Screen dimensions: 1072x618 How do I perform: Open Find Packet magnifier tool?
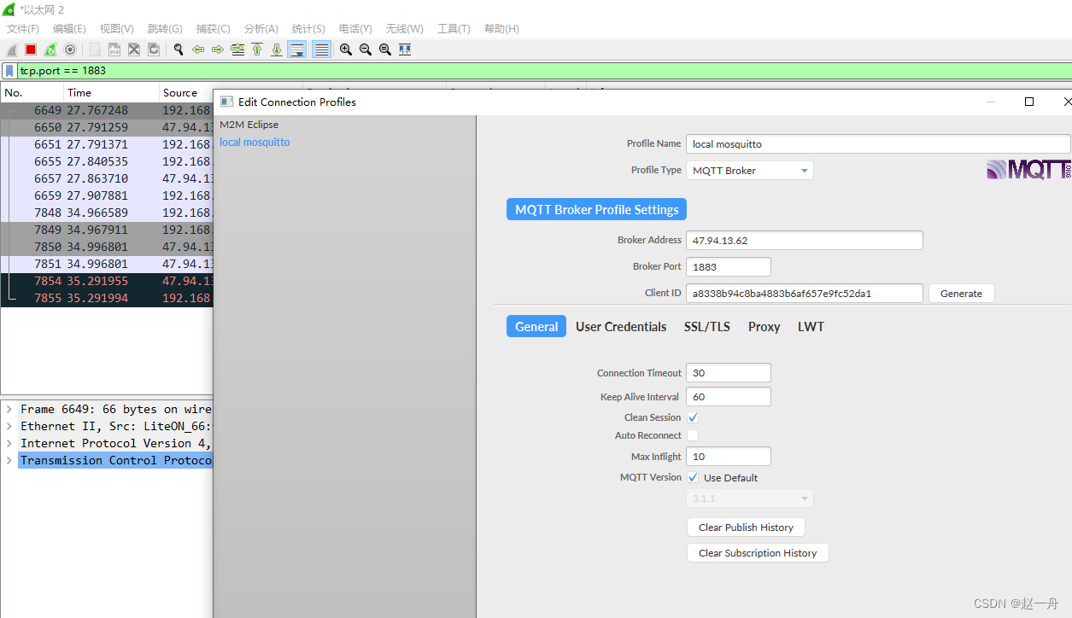coord(178,50)
